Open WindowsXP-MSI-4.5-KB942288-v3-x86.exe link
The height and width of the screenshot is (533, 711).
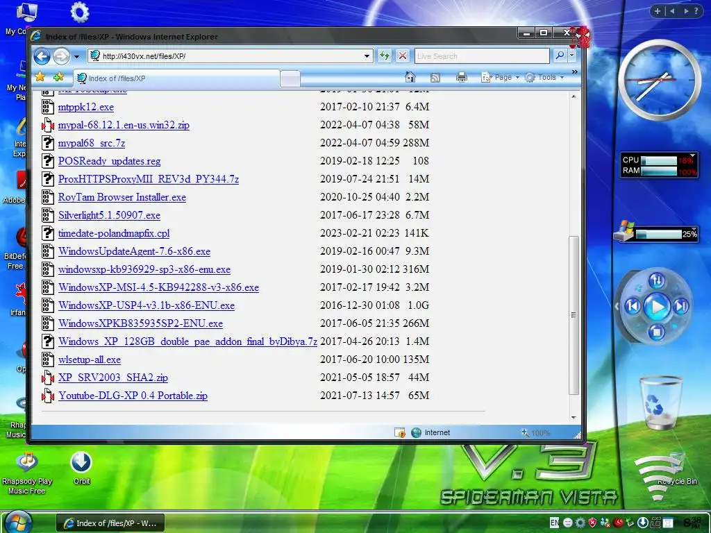[x=158, y=287]
